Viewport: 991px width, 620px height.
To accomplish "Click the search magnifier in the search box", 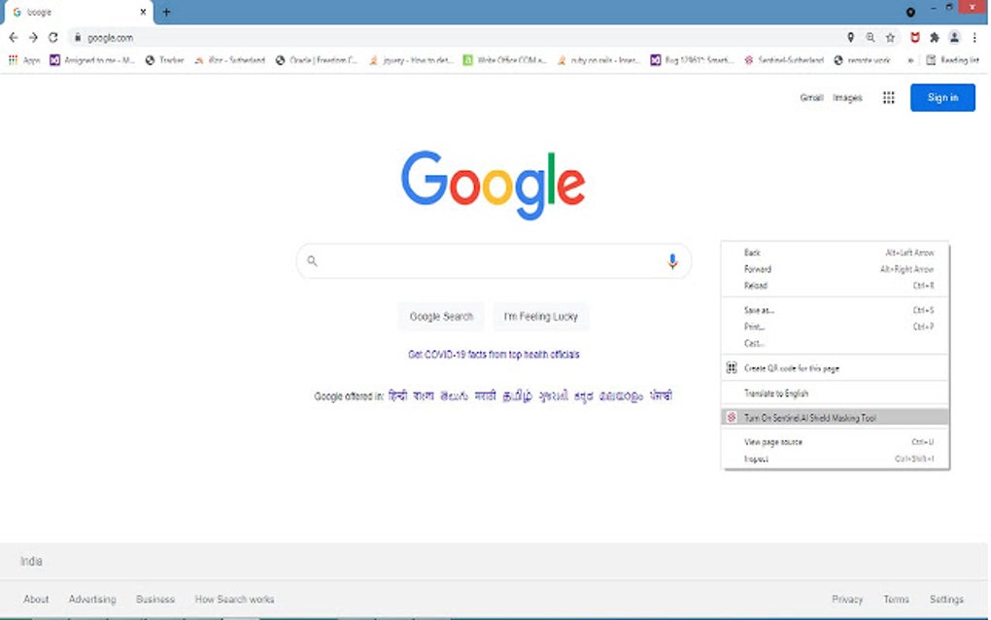I will [312, 260].
